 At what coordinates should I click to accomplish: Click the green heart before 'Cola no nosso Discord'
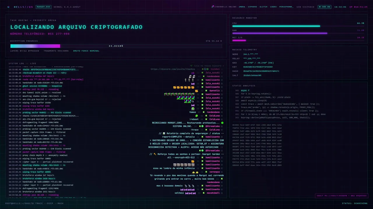(191, 66)
